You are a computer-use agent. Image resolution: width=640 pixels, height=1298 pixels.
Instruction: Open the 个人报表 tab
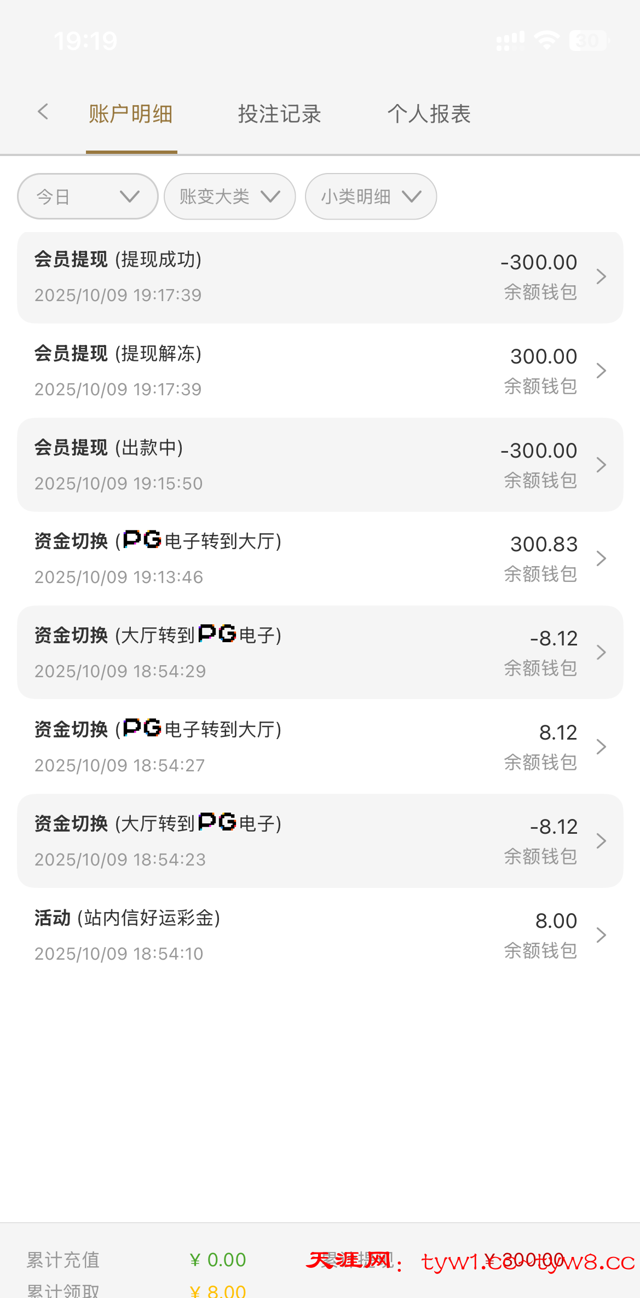point(429,114)
